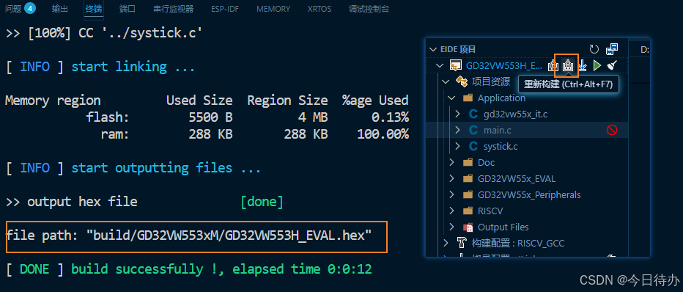Select the 终端 (Terminal) tab

pos(94,9)
